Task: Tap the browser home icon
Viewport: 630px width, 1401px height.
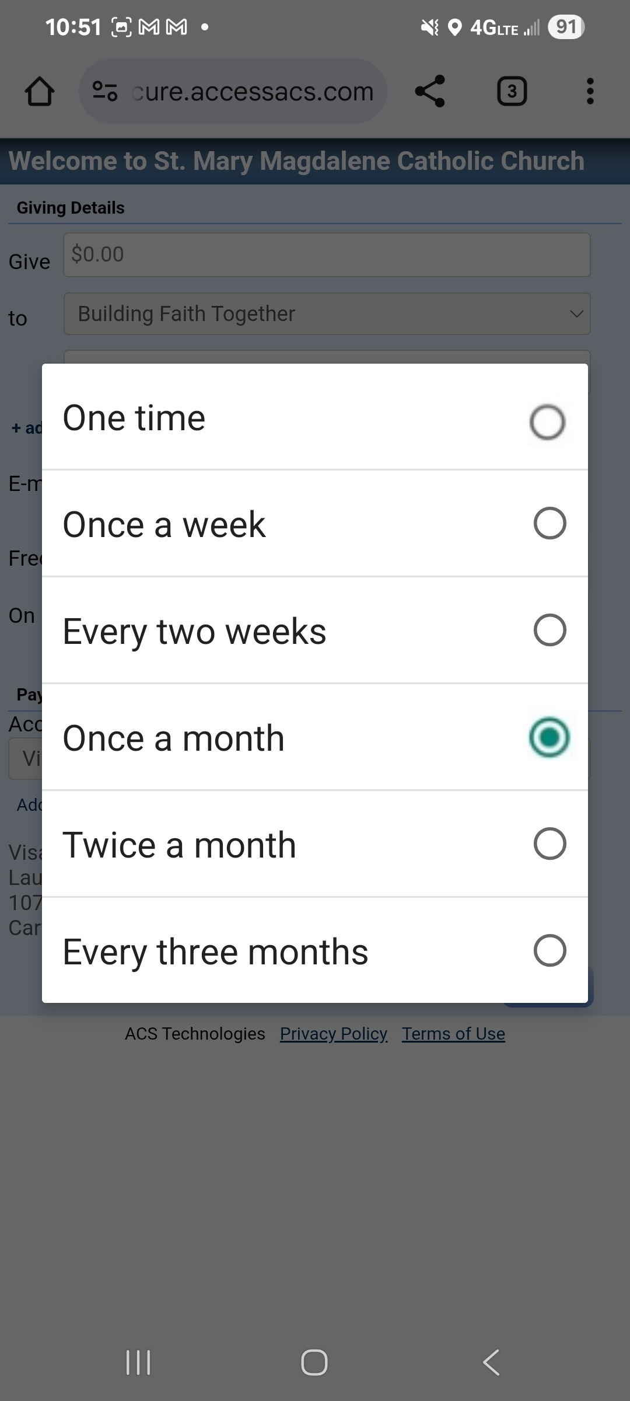Action: [x=40, y=92]
